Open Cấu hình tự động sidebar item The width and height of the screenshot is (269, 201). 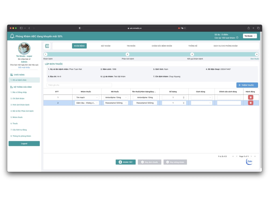[19, 130]
